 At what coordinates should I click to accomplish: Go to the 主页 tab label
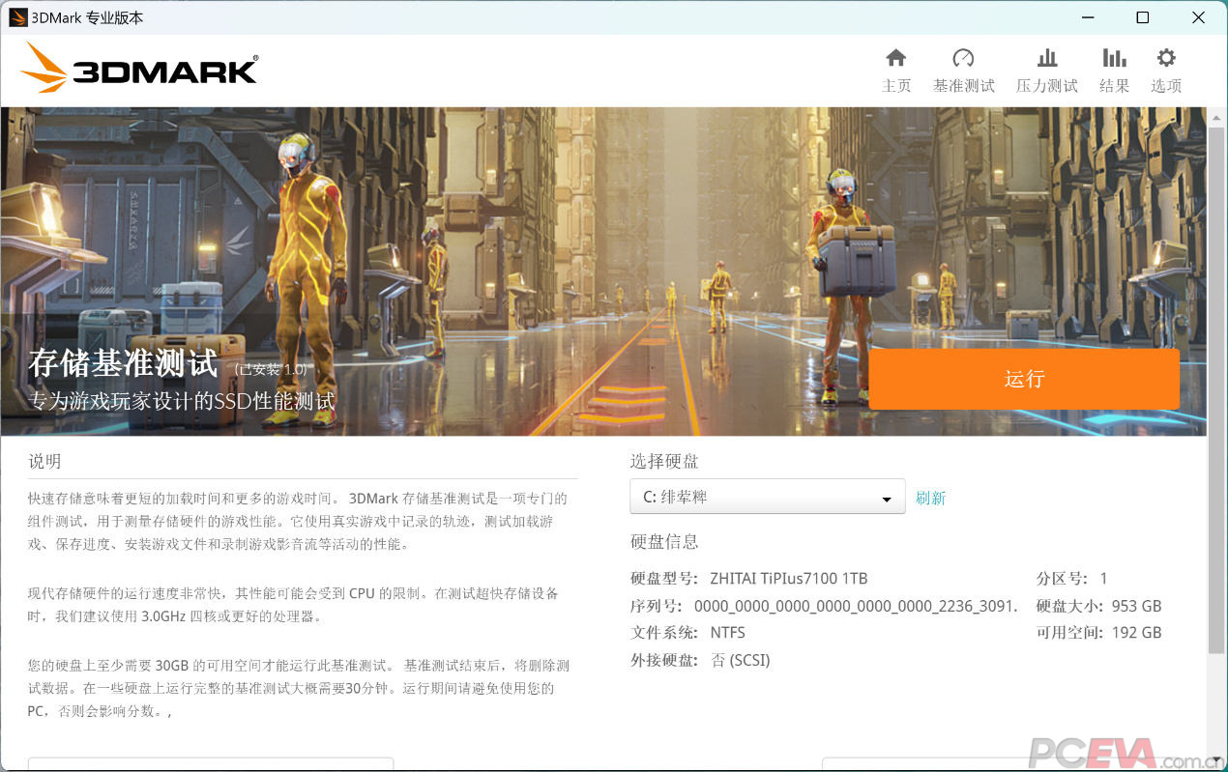click(x=896, y=86)
